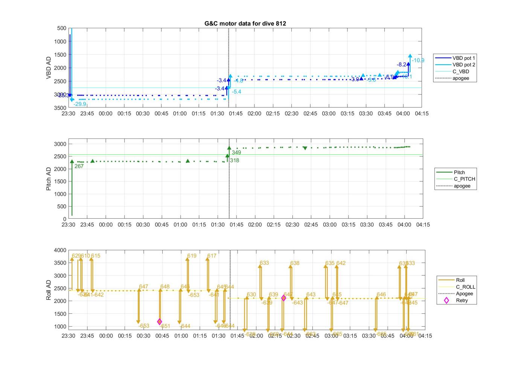
Task: Click the '349' pitch data label
Action: coord(236,153)
